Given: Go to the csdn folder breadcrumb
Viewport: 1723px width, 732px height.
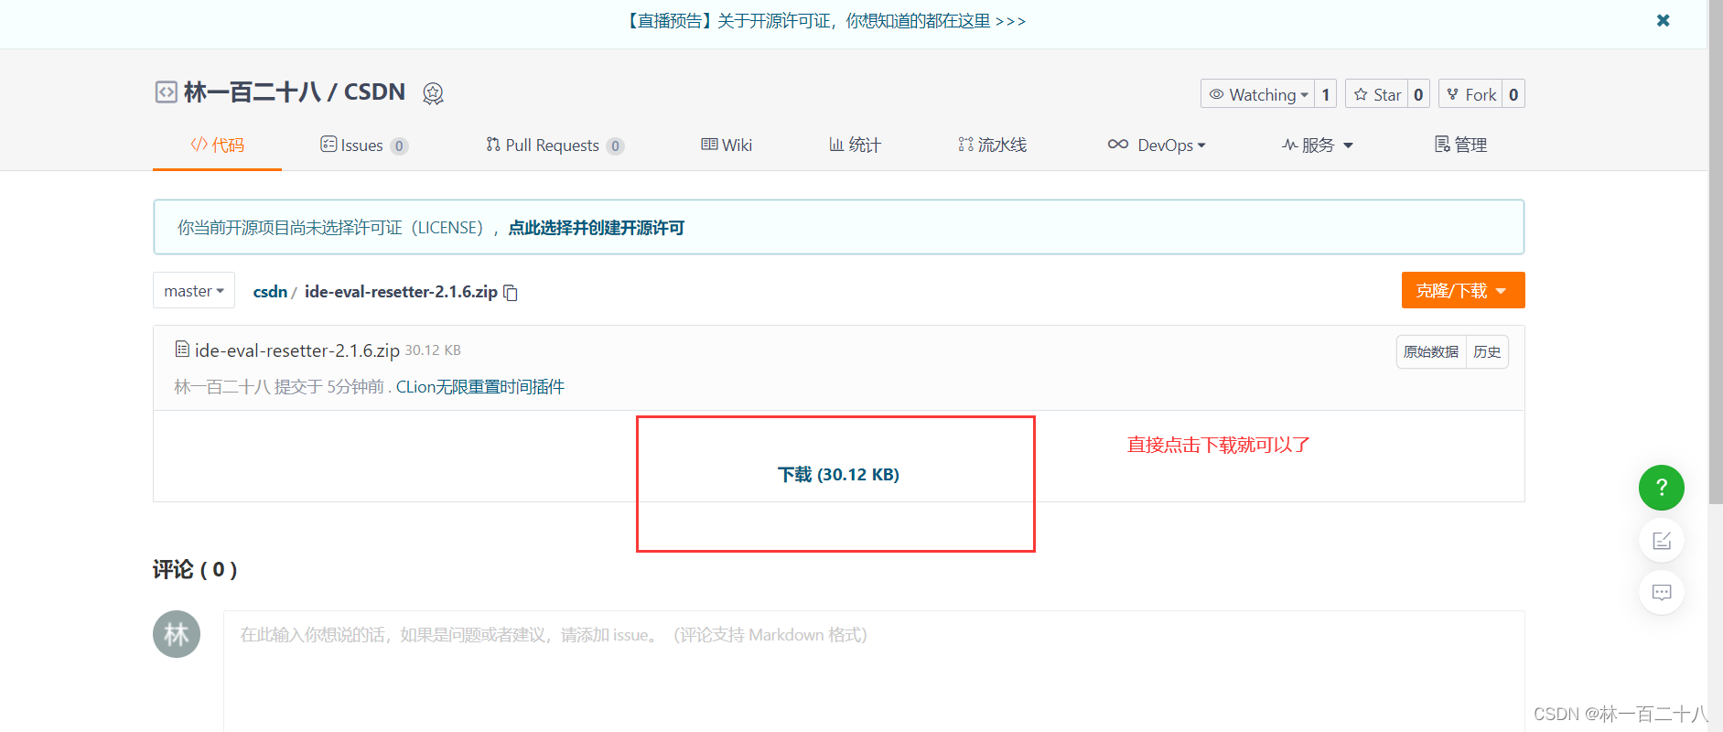Looking at the screenshot, I should click(x=270, y=292).
